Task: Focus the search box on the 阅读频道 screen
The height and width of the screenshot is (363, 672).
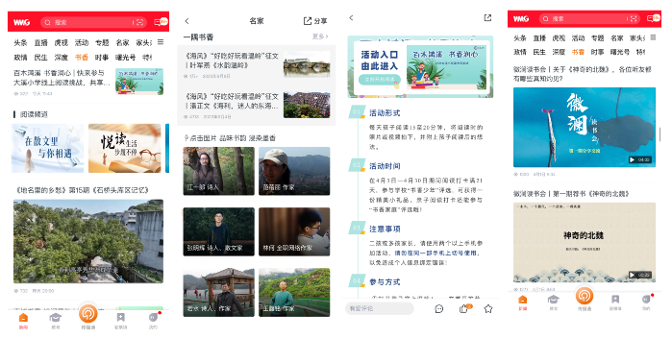Action: pyautogui.click(x=93, y=22)
